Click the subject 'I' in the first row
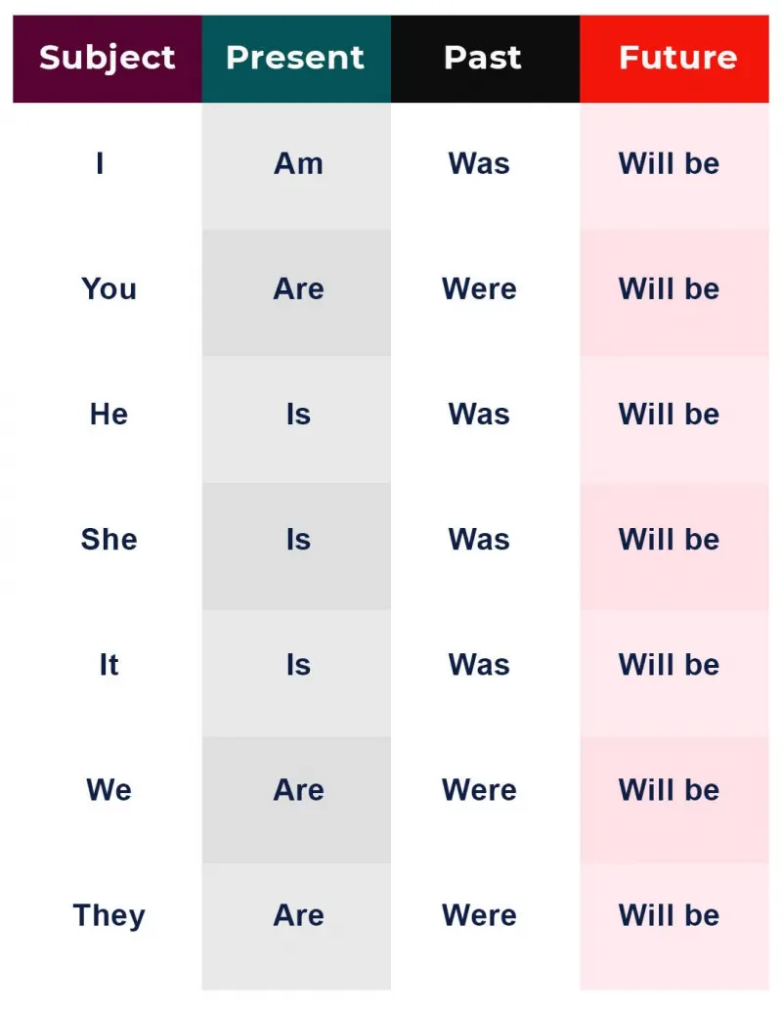Image resolution: width=782 pixels, height=1014 pixels. (x=100, y=163)
